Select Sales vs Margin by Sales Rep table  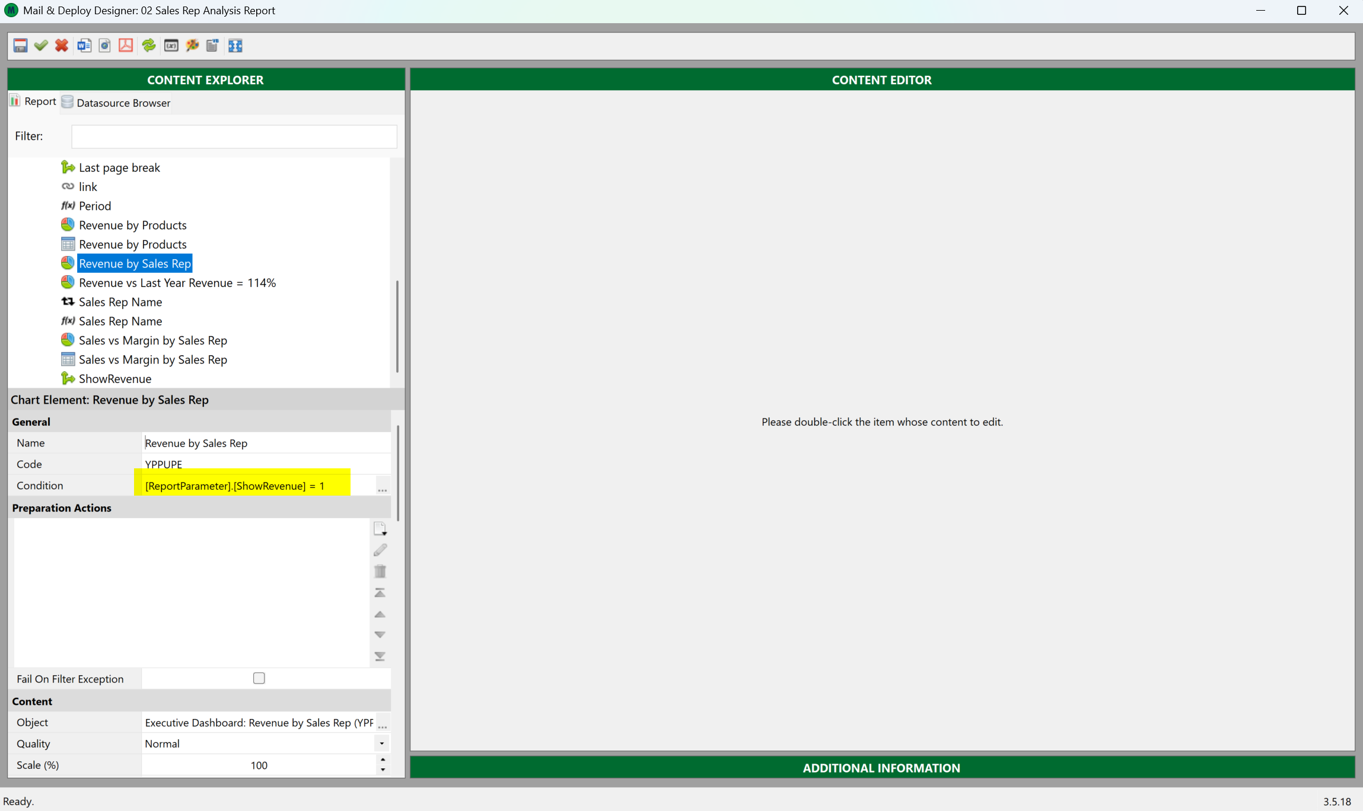tap(152, 360)
